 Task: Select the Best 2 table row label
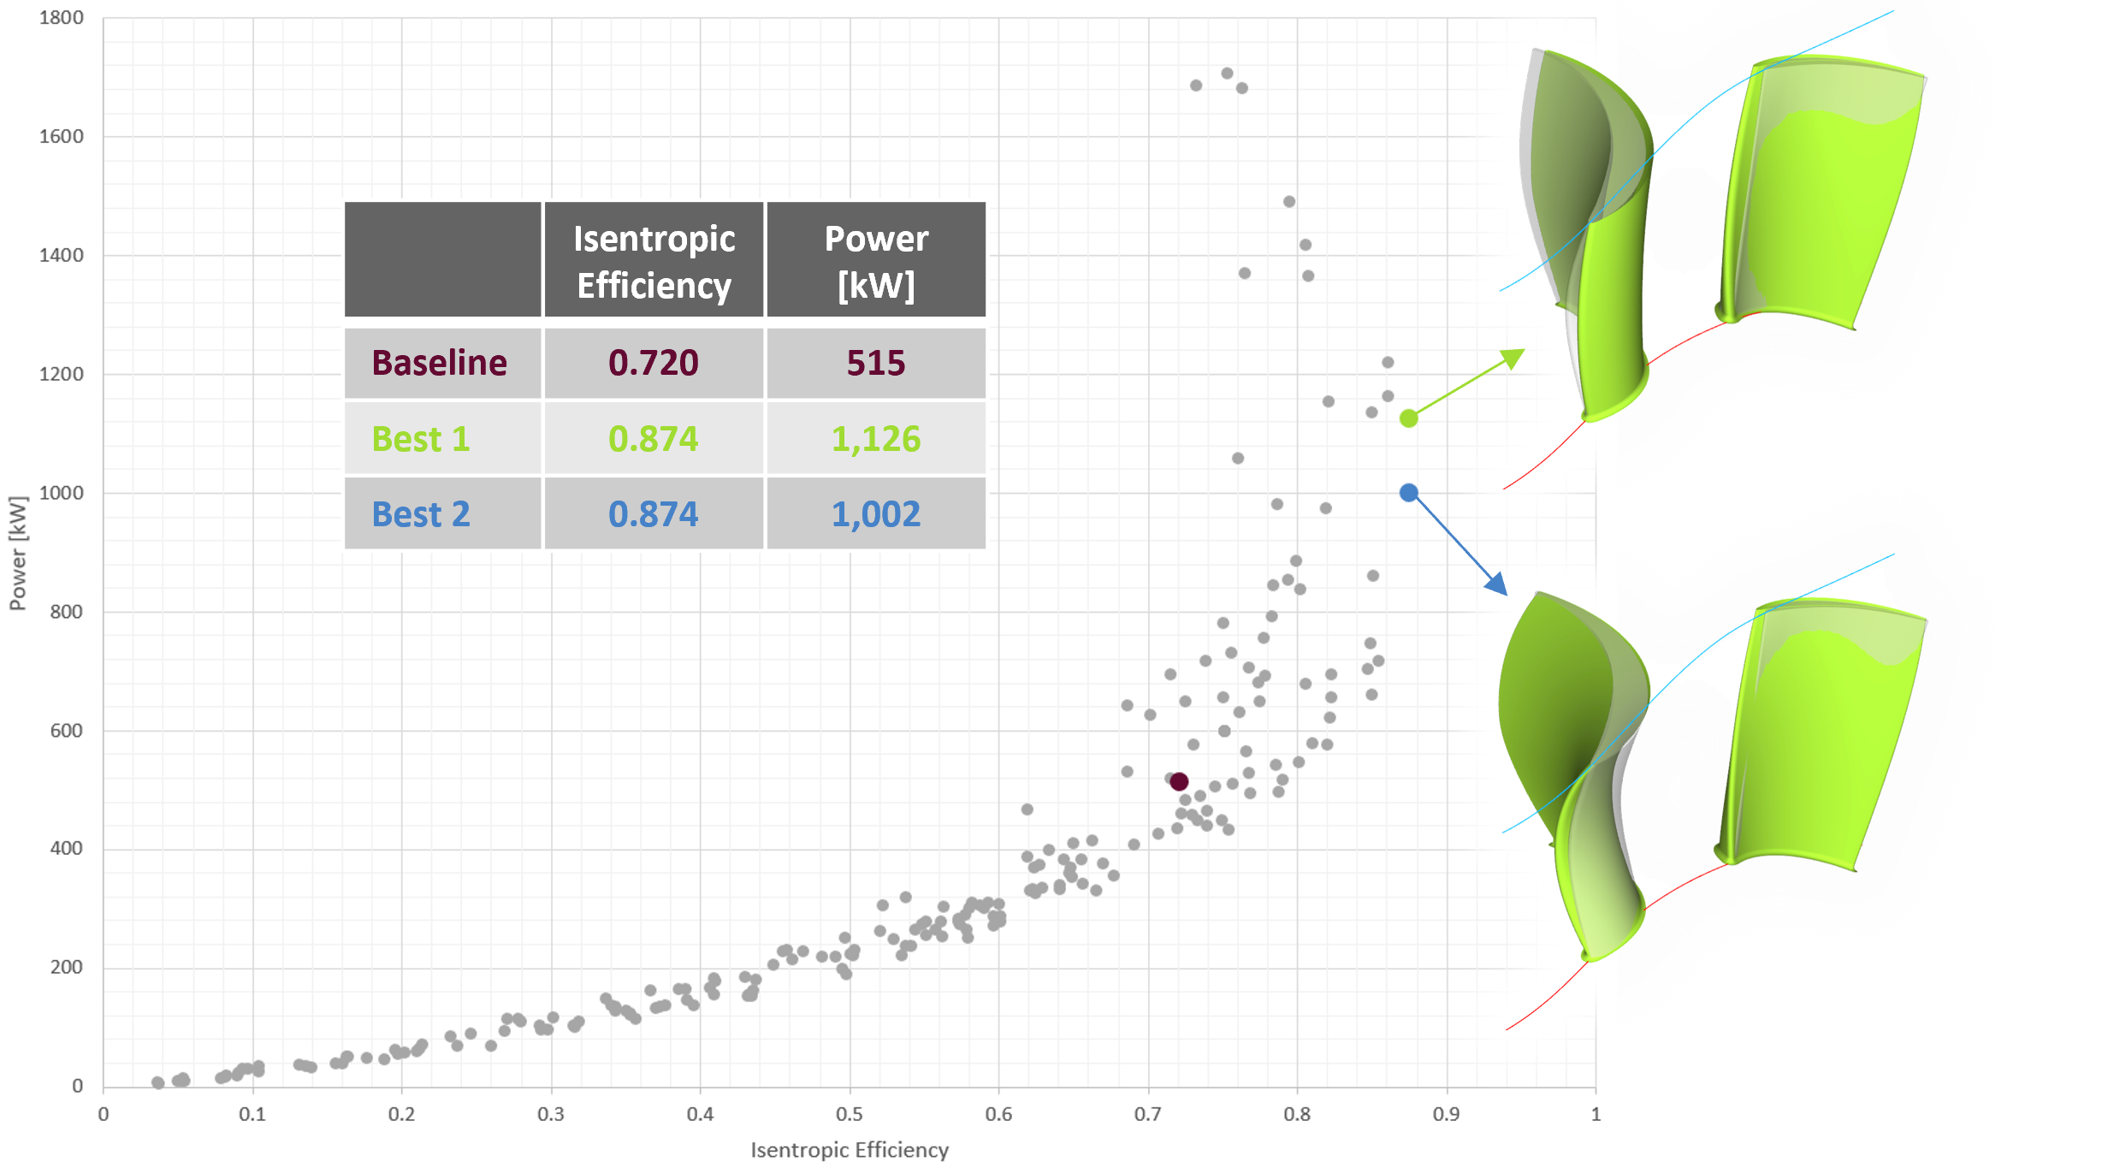click(421, 514)
